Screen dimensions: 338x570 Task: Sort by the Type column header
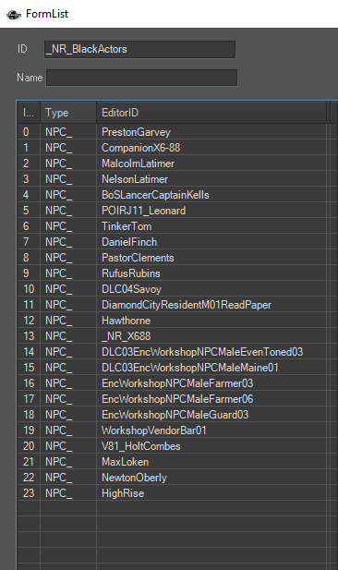click(x=68, y=113)
